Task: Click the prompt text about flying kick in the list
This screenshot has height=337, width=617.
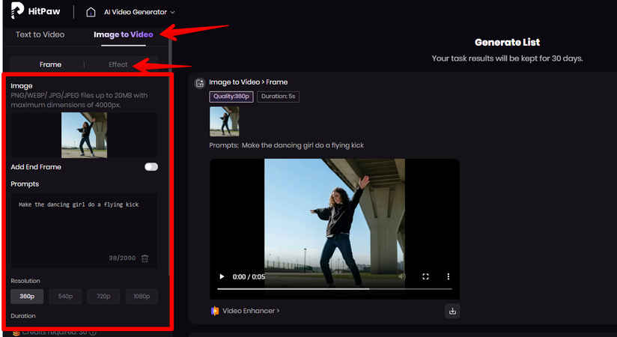Action: point(303,145)
